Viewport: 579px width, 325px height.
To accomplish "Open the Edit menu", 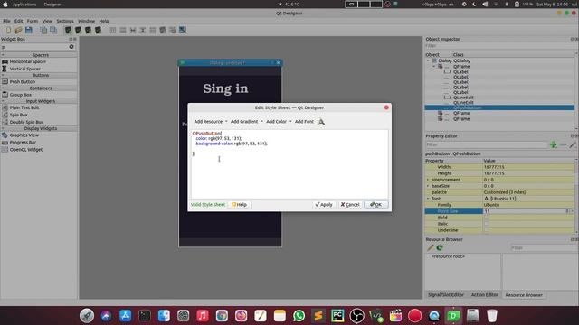I will (x=18, y=21).
